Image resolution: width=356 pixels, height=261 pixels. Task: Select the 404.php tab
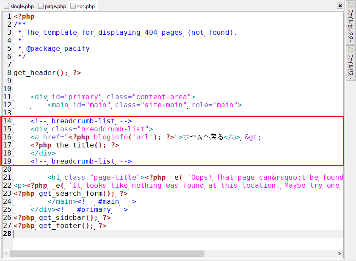pyautogui.click(x=83, y=6)
